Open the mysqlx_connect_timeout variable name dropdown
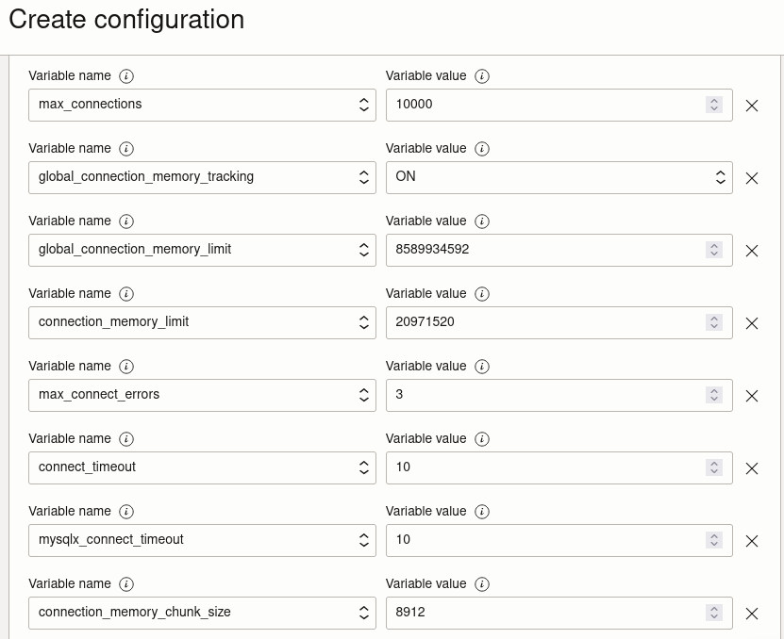The height and width of the screenshot is (639, 784). (363, 540)
